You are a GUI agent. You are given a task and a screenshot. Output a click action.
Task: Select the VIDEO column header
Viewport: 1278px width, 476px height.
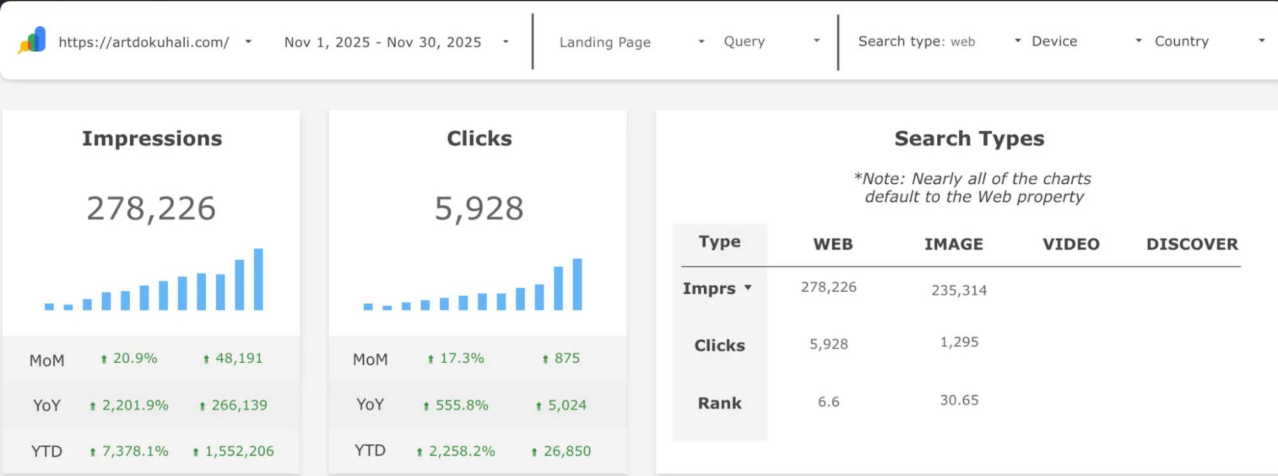tap(1071, 244)
